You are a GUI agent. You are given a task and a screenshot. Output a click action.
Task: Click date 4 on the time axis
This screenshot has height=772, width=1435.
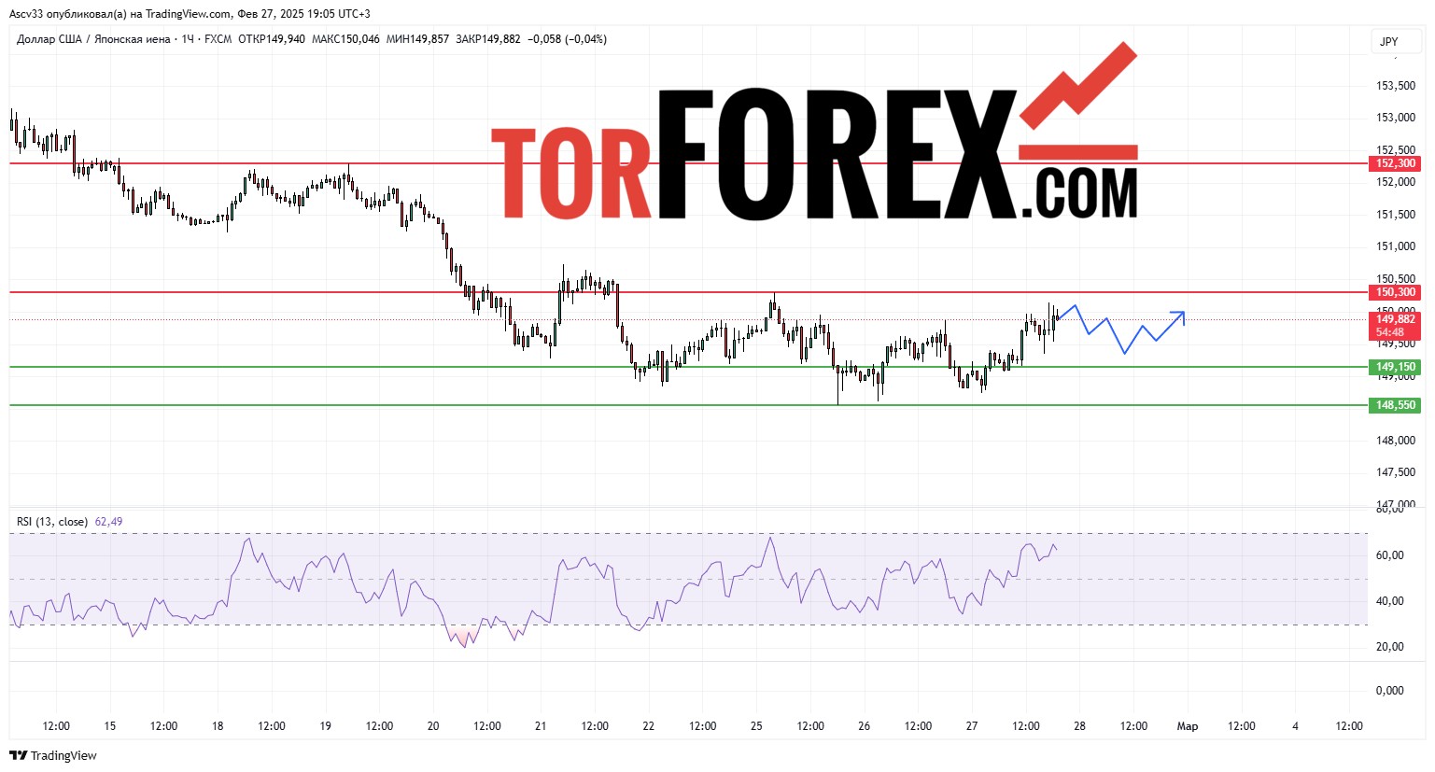pos(1295,726)
